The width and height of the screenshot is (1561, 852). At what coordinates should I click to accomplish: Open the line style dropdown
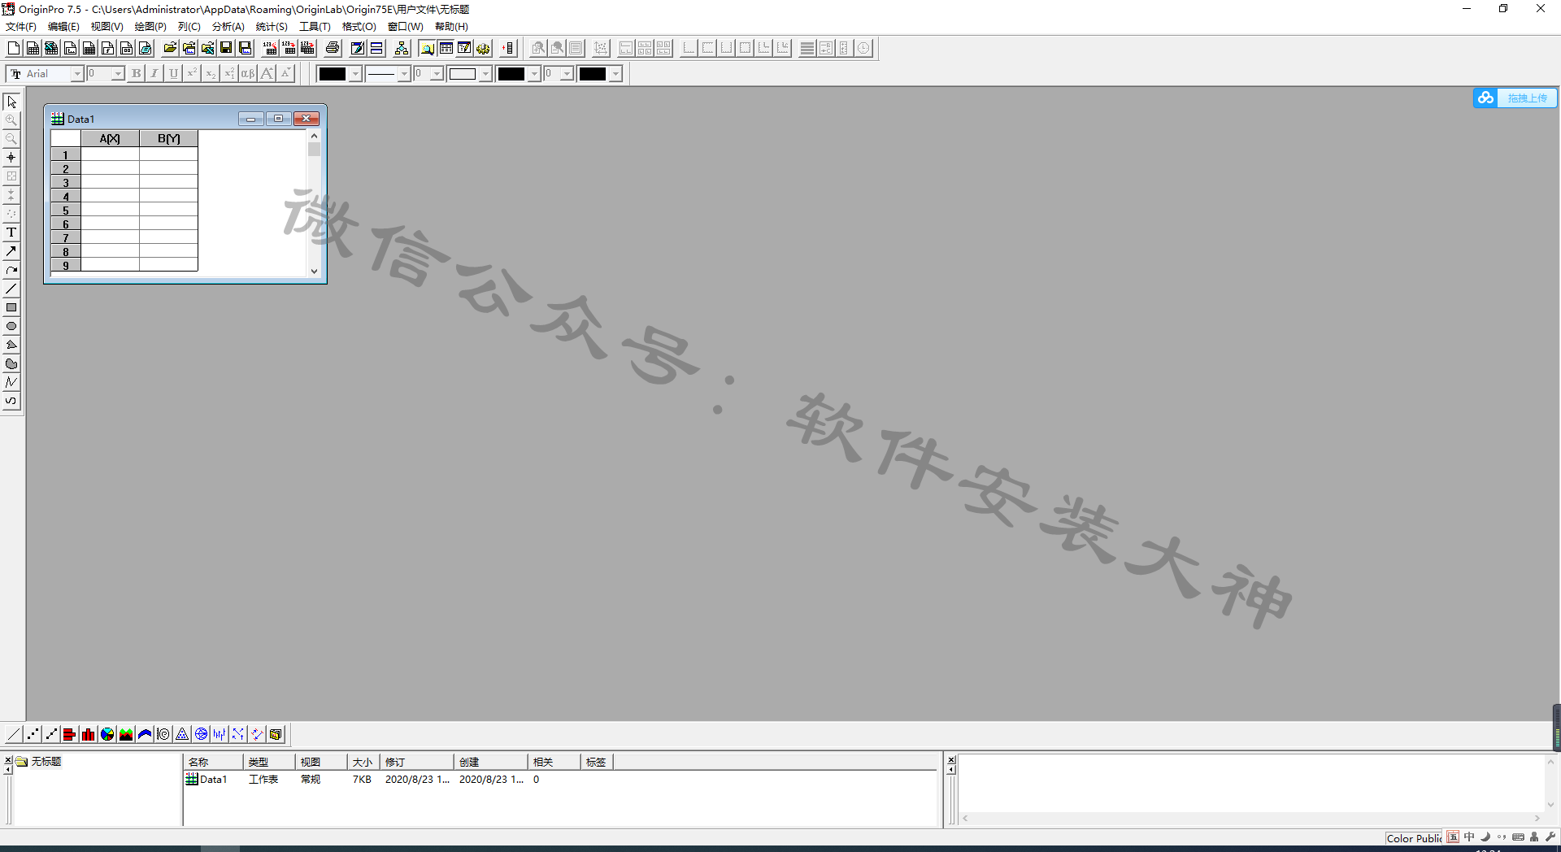coord(404,74)
